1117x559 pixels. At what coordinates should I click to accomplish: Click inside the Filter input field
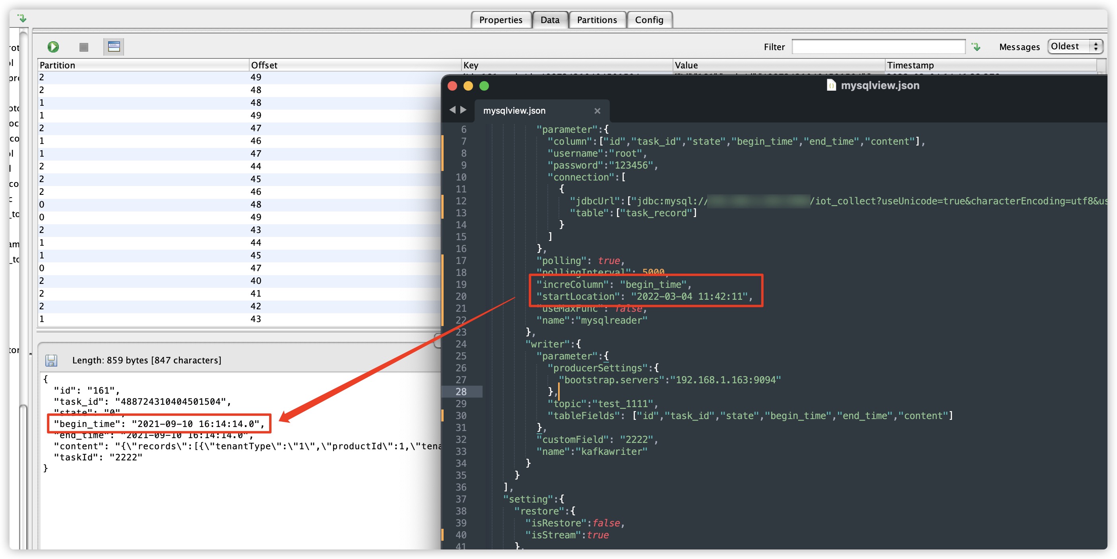click(878, 46)
